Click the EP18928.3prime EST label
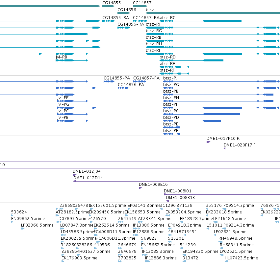280x263 pixels. 196,219
